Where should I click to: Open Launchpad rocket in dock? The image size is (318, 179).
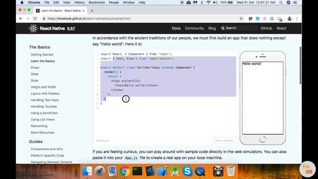point(99,171)
